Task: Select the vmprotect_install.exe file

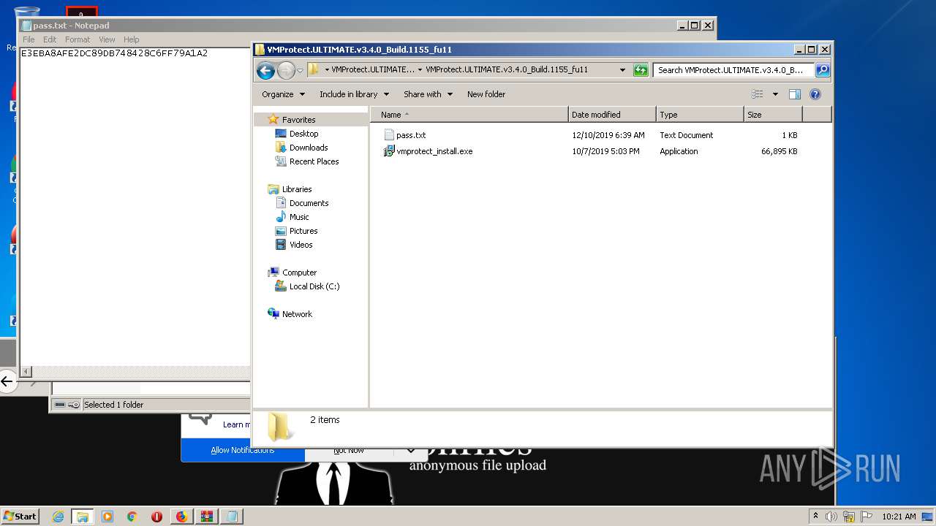Action: 434,151
